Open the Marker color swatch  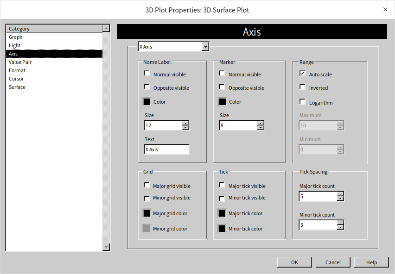222,102
